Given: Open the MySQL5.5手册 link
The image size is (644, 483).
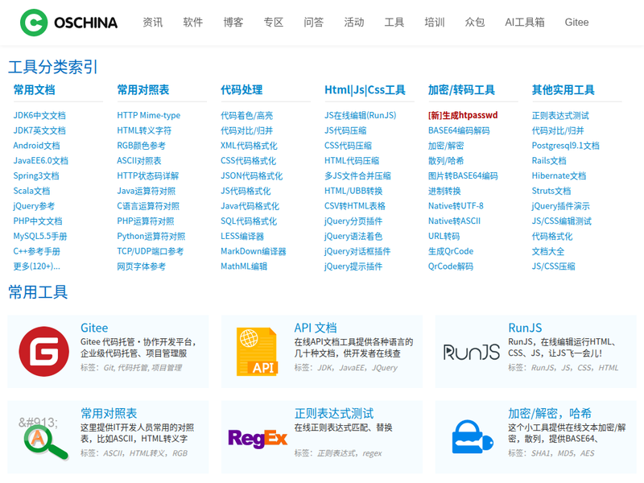Looking at the screenshot, I should coord(39,236).
